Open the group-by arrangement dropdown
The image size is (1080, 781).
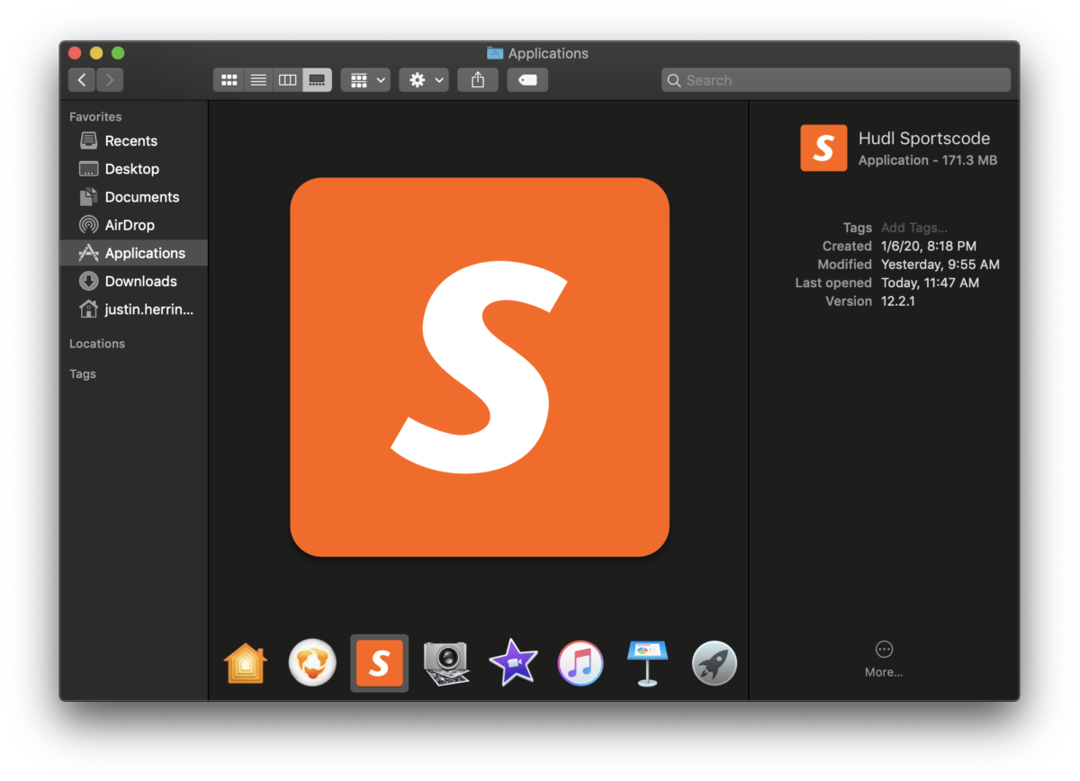pos(365,80)
